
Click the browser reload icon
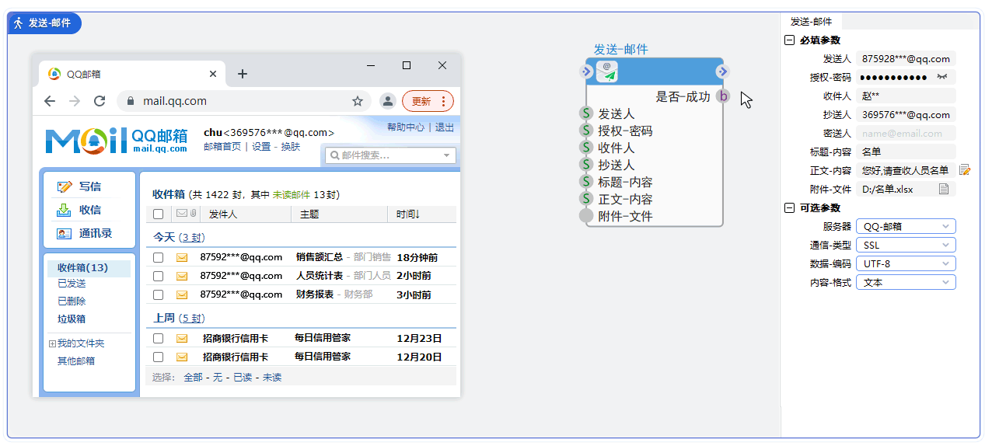point(100,101)
